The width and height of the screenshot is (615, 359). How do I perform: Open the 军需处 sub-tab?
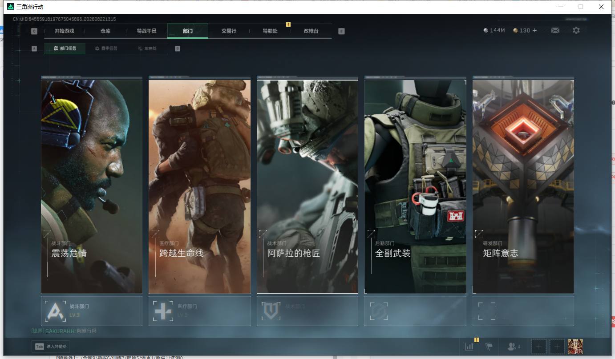point(147,48)
